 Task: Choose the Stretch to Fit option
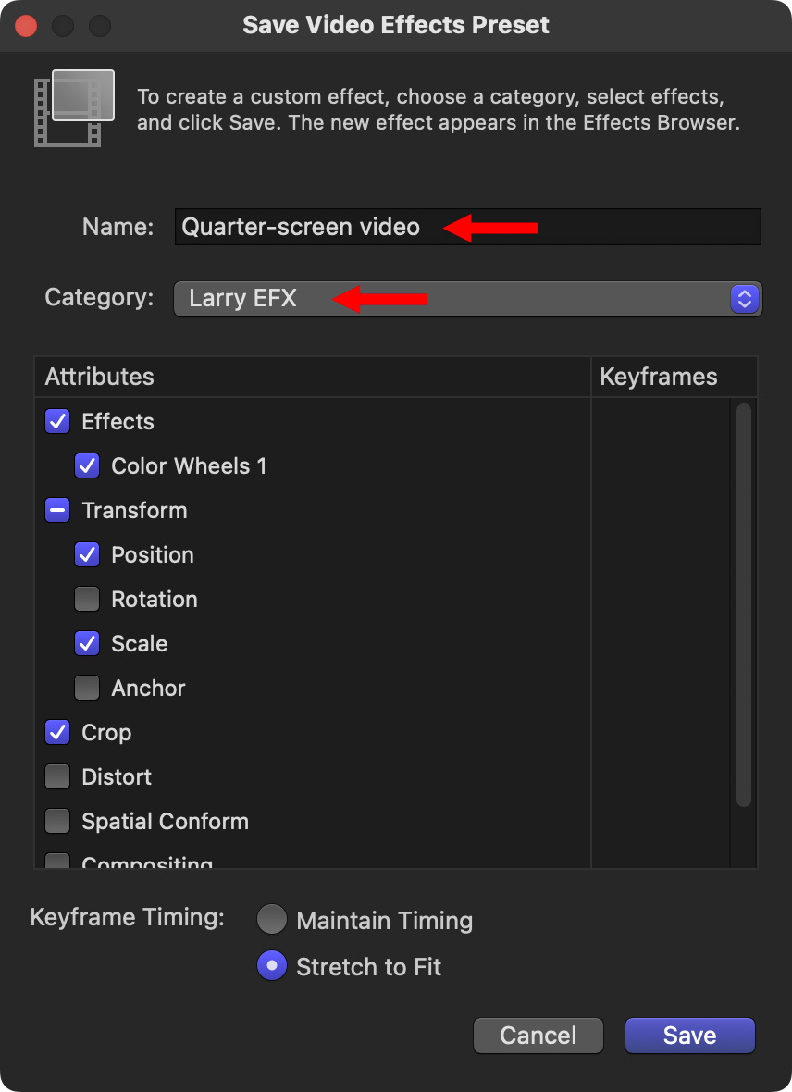click(x=272, y=967)
